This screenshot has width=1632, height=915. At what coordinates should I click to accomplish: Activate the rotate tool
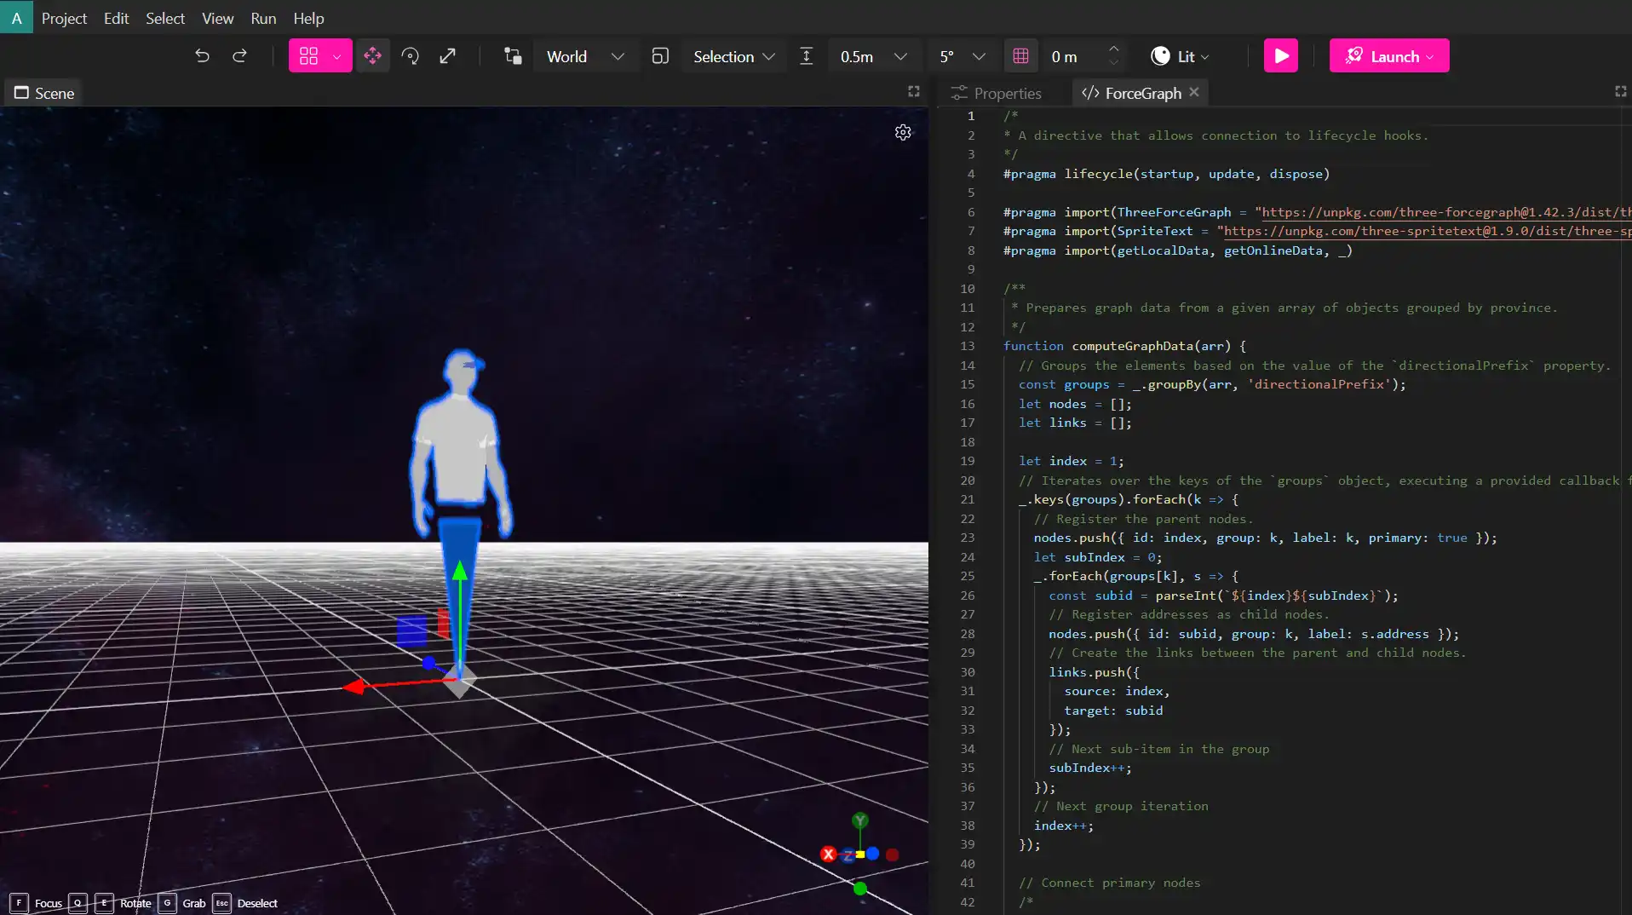[x=410, y=56]
